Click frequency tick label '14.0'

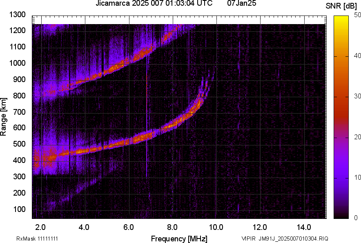[x=304, y=227]
